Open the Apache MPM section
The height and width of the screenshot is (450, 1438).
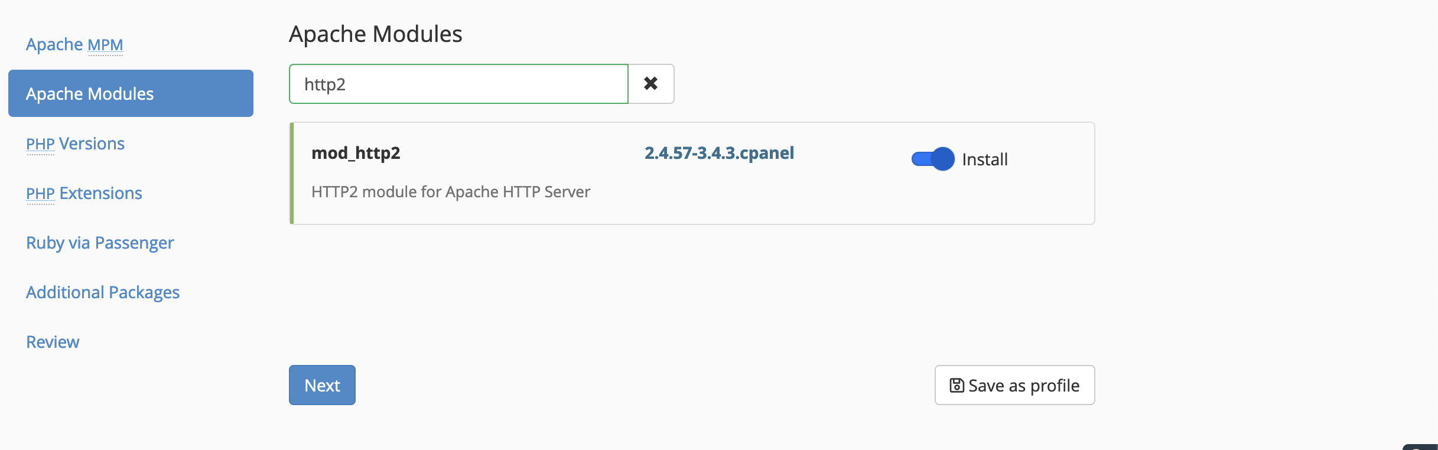point(74,44)
